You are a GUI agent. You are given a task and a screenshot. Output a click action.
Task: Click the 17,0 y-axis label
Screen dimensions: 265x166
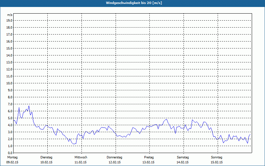click(x=9, y=35)
